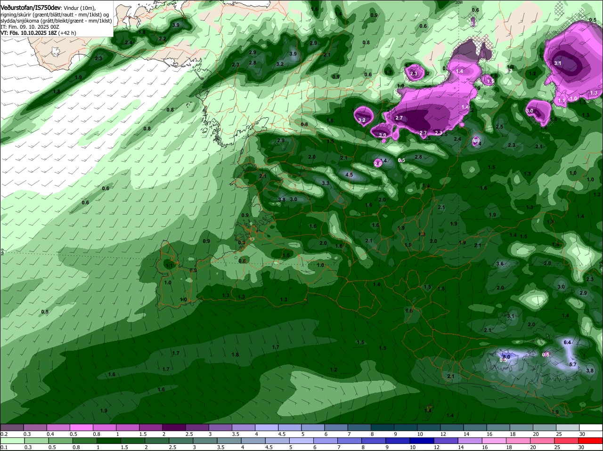Click the "3.3" precipitation value on the map
Image resolution: width=603 pixels, height=451 pixels.
click(325, 183)
